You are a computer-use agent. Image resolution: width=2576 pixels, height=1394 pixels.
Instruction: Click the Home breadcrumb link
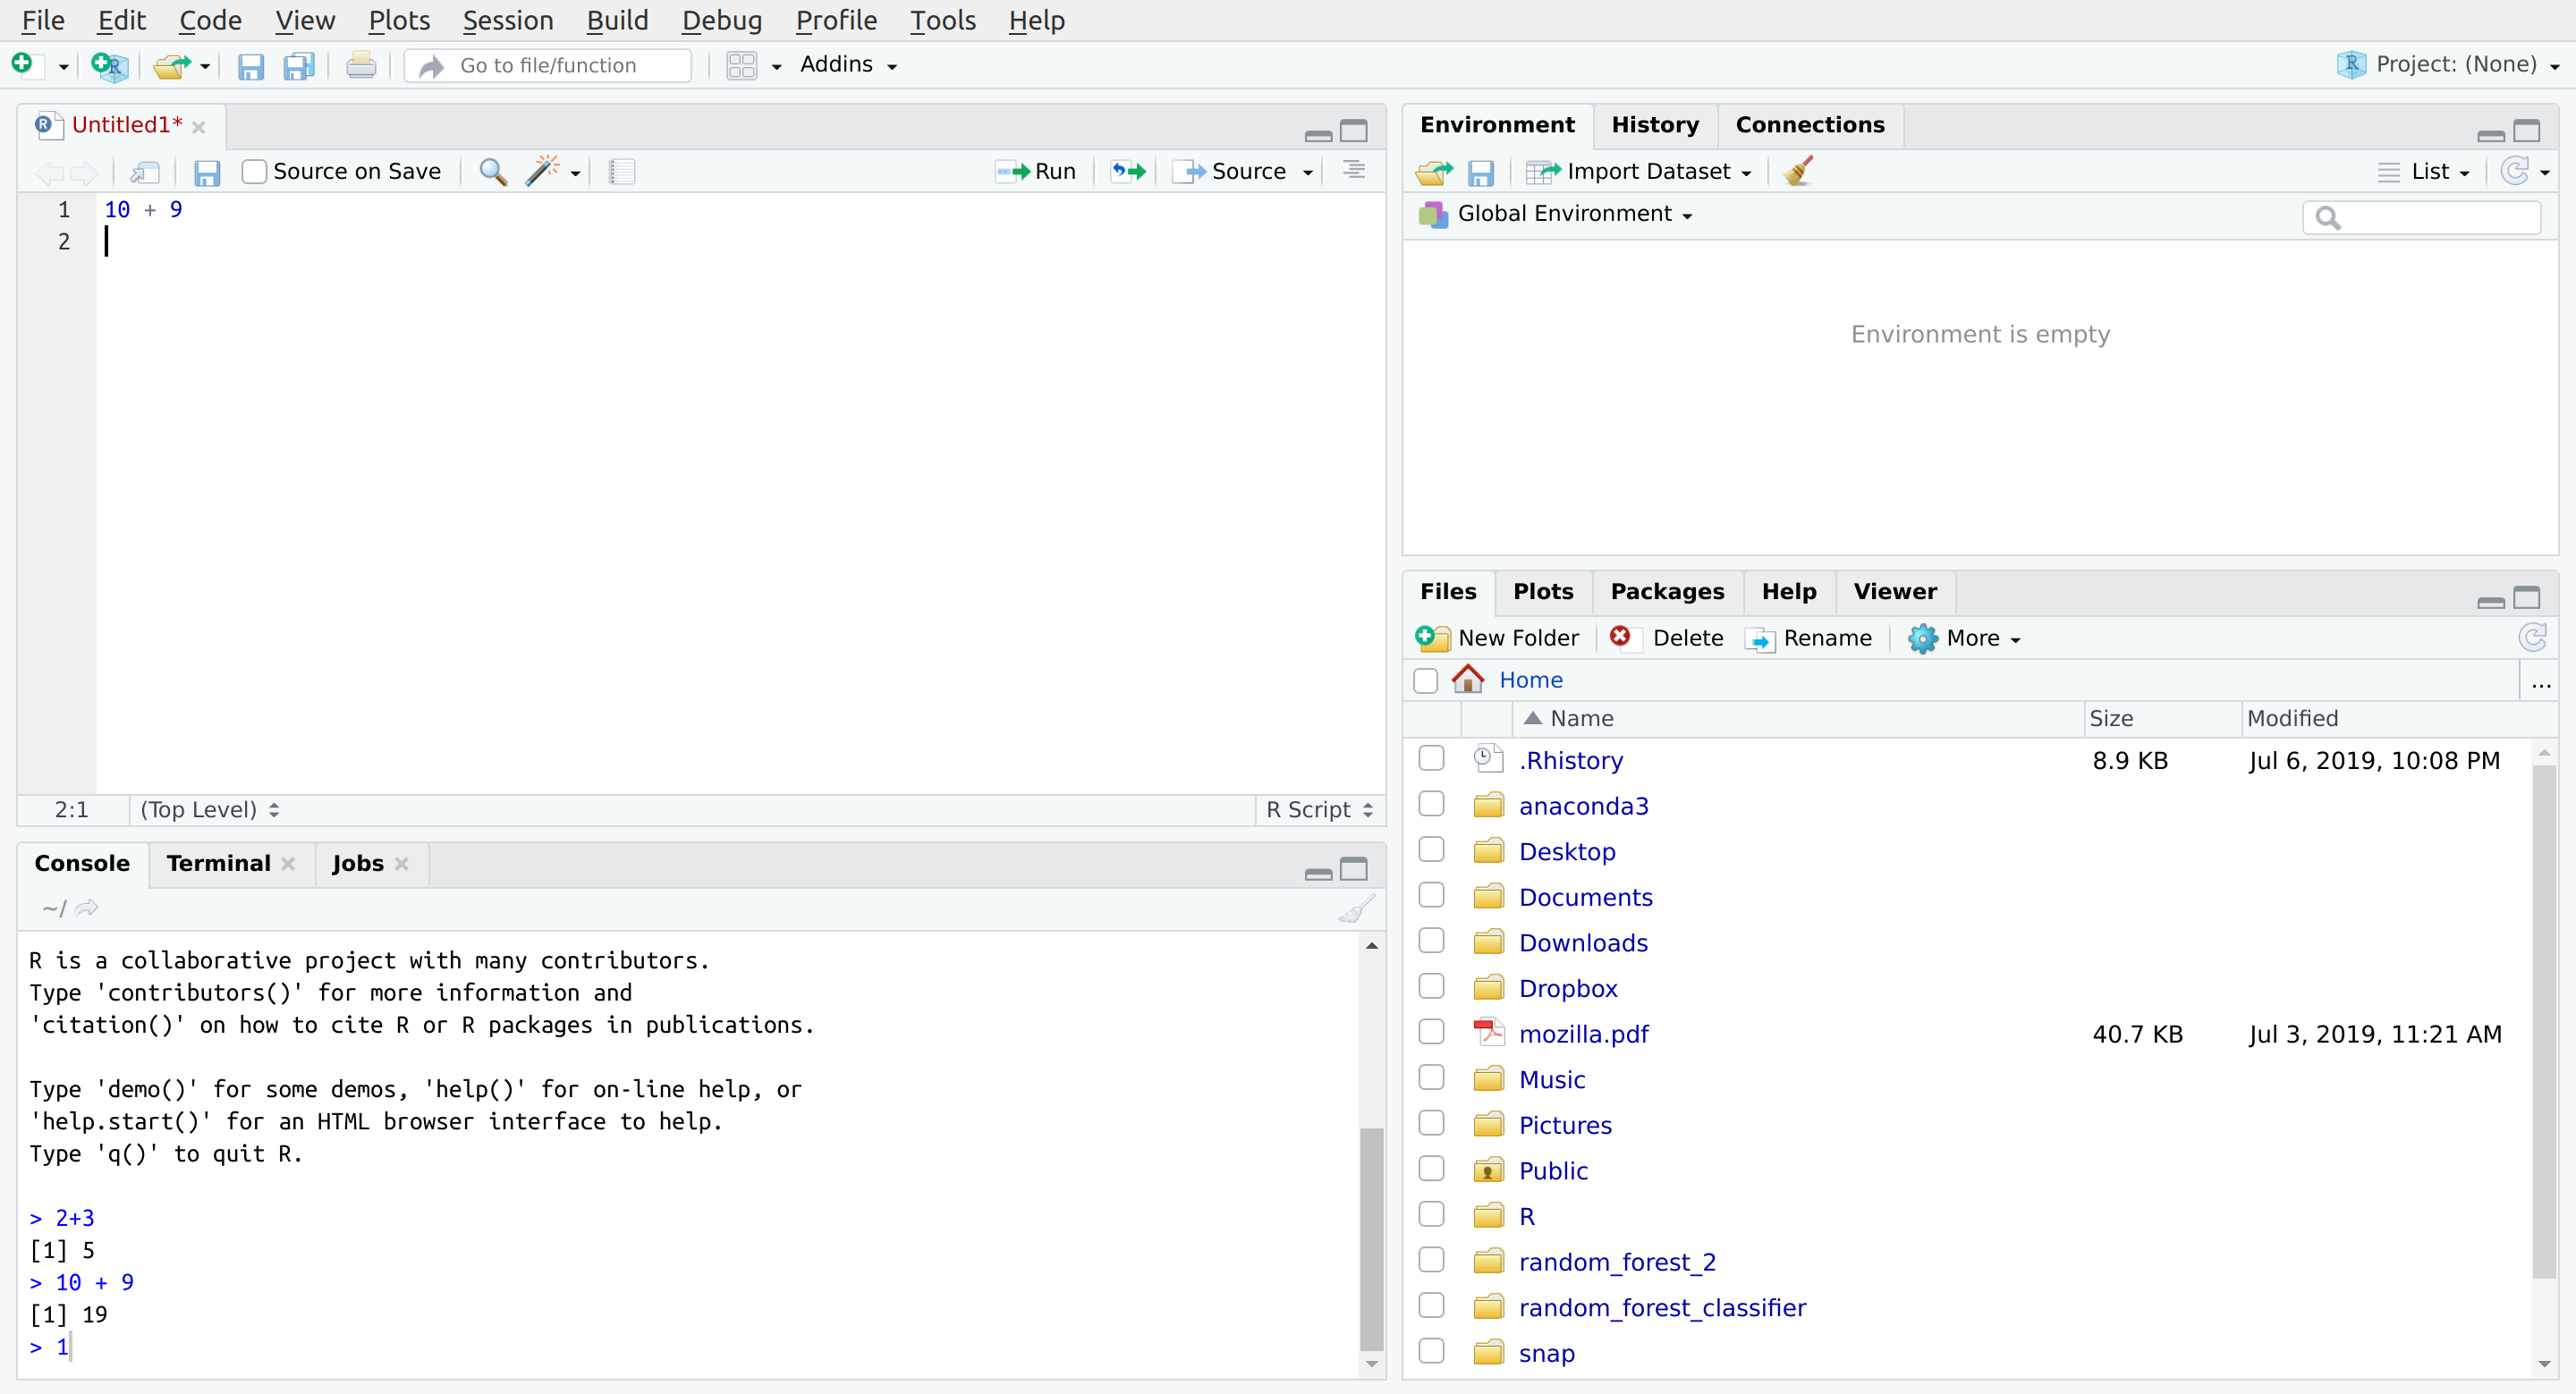pyautogui.click(x=1530, y=680)
